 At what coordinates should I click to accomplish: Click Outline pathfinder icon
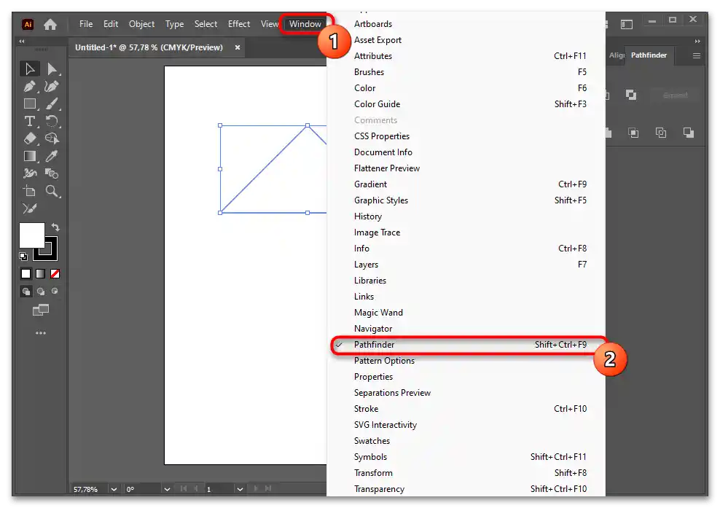point(661,133)
